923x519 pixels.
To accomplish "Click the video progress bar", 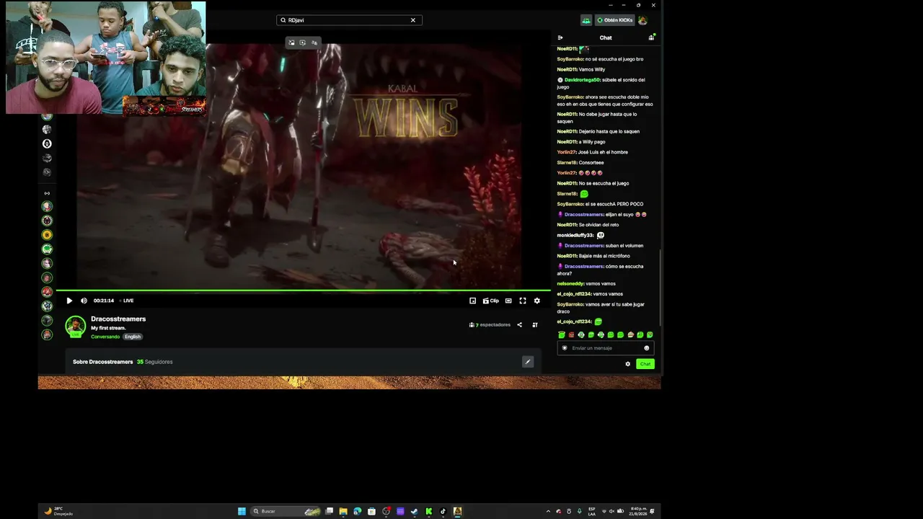I will coord(303,290).
